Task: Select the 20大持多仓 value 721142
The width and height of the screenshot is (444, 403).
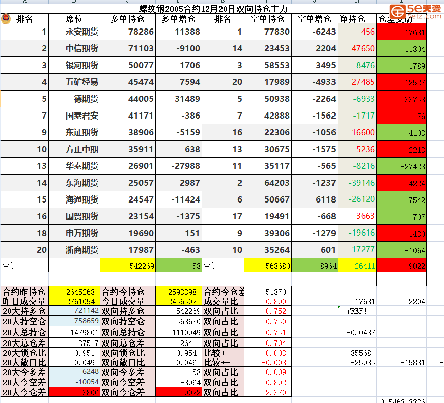Action: 74,311
